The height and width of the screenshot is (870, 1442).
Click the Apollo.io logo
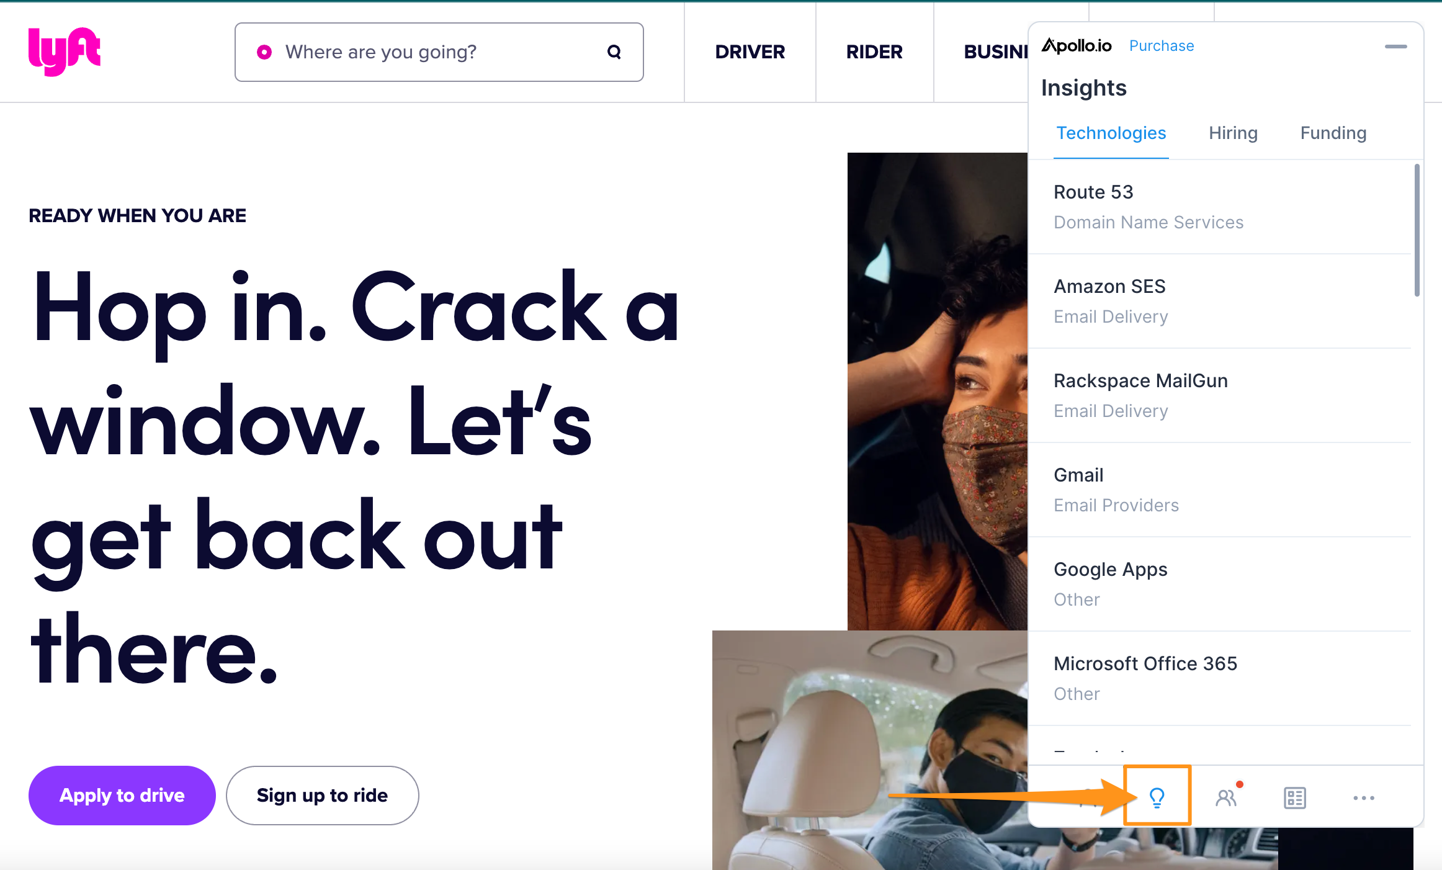[1077, 45]
